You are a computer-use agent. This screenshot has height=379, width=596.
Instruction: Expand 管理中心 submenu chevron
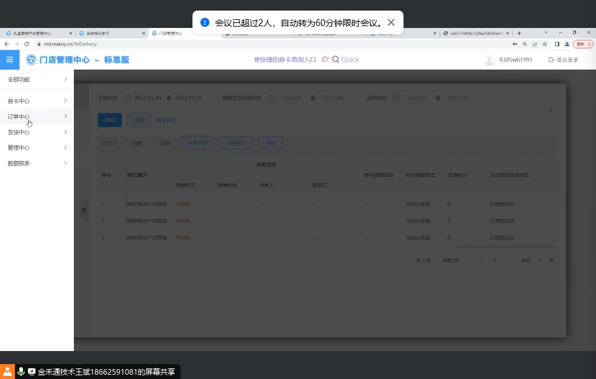click(65, 148)
